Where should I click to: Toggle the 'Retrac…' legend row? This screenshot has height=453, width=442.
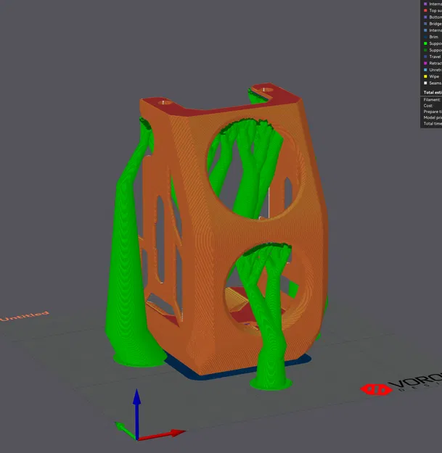433,63
